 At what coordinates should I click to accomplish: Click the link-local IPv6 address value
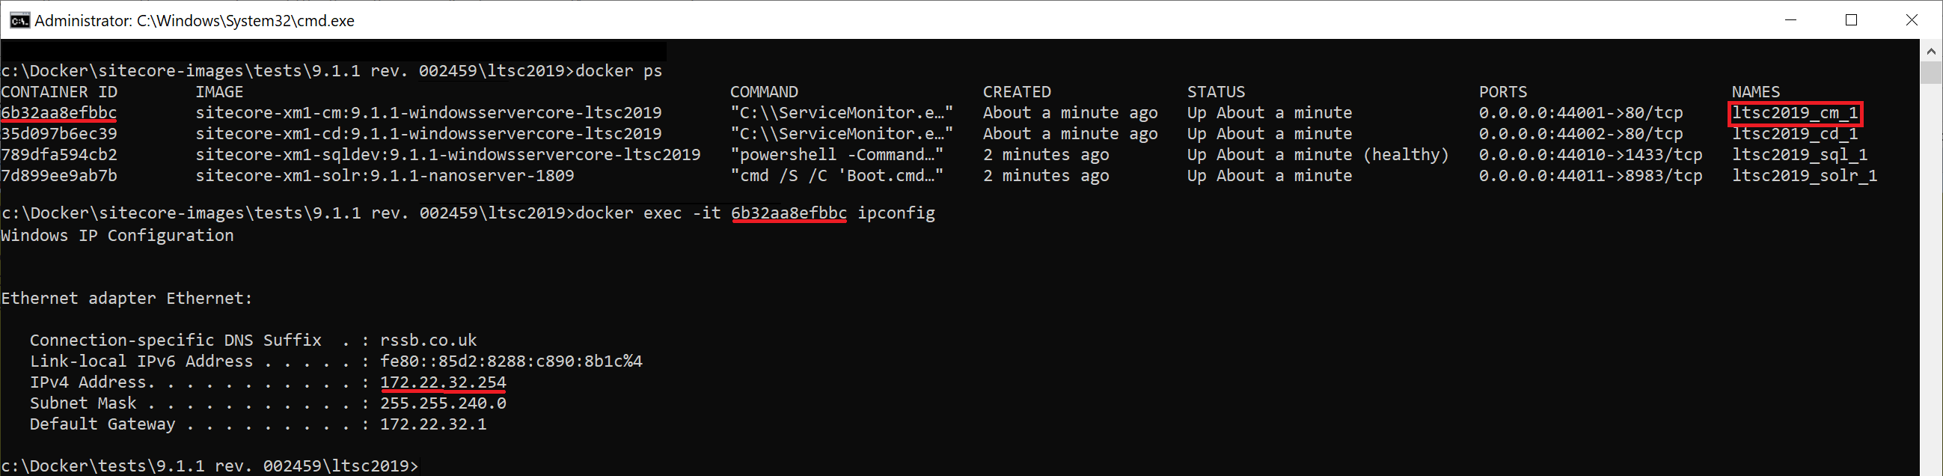511,361
